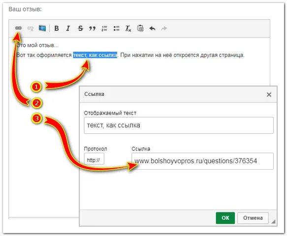This screenshot has width=287, height=236.
Task: Insert a block quote
Action: [92, 29]
